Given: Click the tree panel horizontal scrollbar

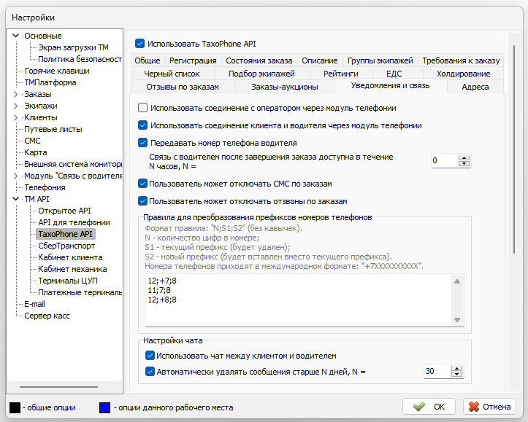Looking at the screenshot, I should click(x=58, y=387).
